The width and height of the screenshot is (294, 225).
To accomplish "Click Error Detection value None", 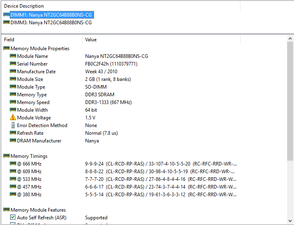I will pos(91,125).
